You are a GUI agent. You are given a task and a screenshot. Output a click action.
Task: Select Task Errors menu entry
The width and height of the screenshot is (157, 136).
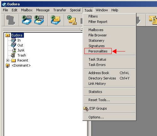click(x=109, y=65)
